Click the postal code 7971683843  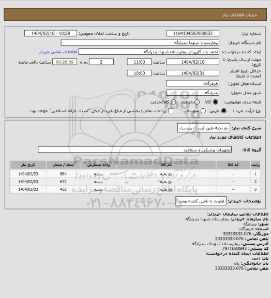[234, 248]
